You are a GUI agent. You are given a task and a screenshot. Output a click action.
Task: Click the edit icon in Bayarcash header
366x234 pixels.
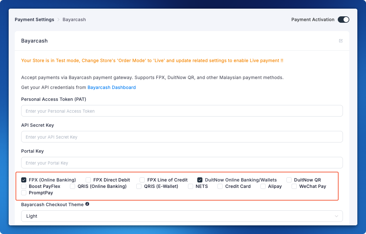point(341,41)
